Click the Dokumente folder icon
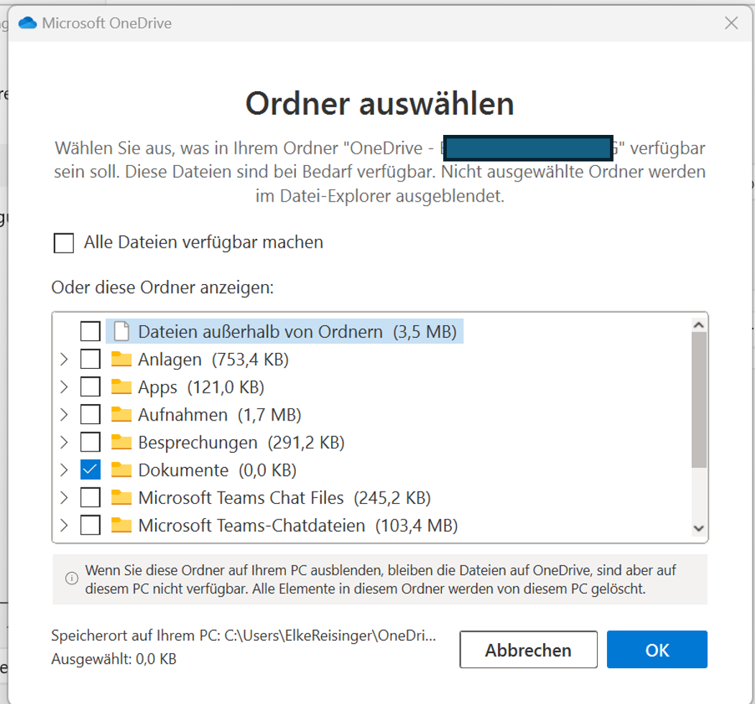The height and width of the screenshot is (704, 755). (x=121, y=469)
